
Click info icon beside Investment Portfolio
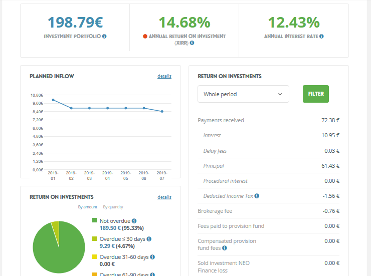pyautogui.click(x=104, y=37)
